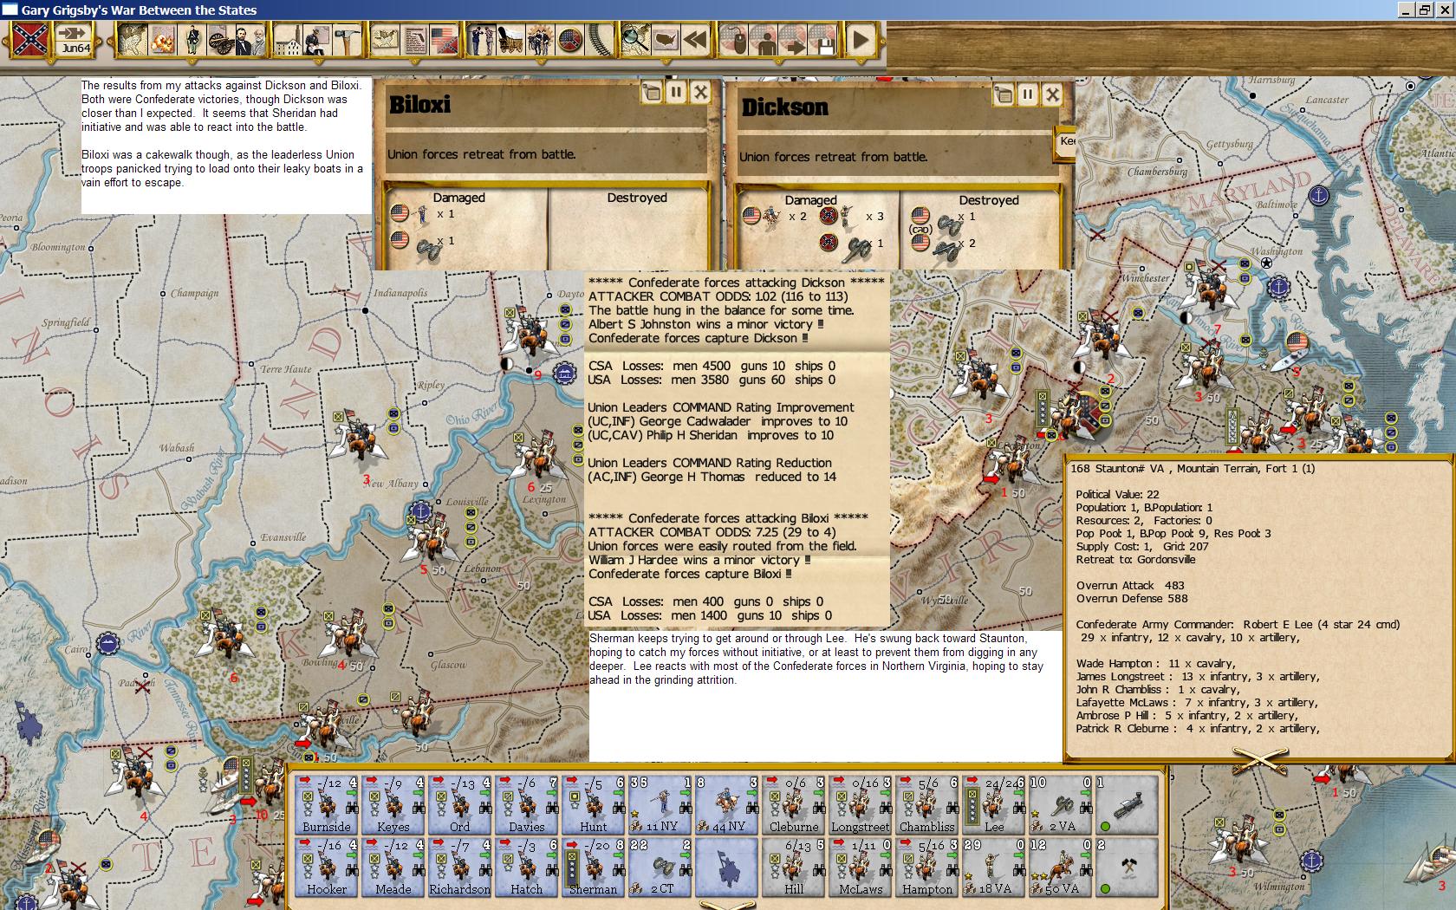The height and width of the screenshot is (910, 1456).
Task: Select the Sherman army commander card
Action: coord(594,867)
